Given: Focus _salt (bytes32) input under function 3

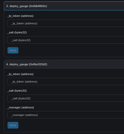Looking at the screenshot, I should coord(66,40).
